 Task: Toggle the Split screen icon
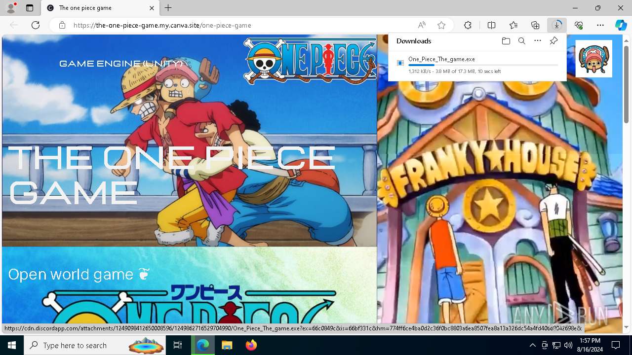(x=492, y=25)
